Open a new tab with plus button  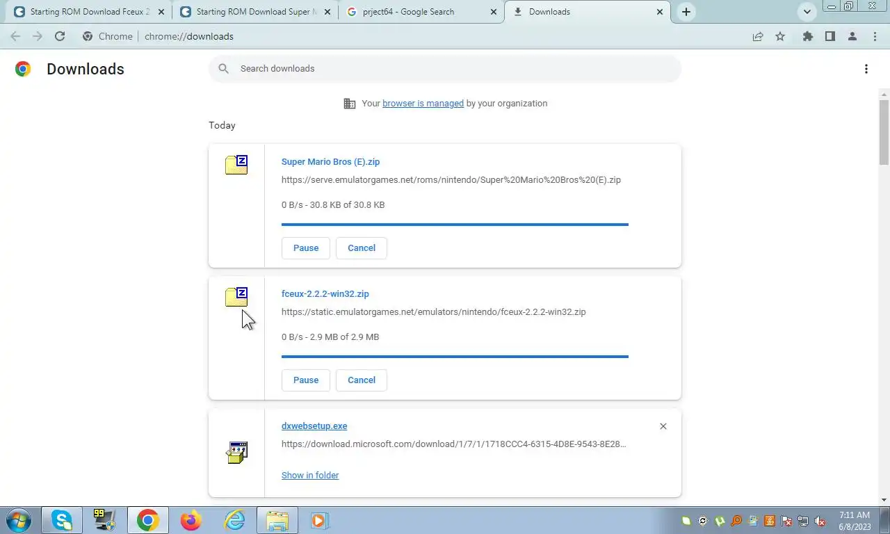tap(686, 12)
